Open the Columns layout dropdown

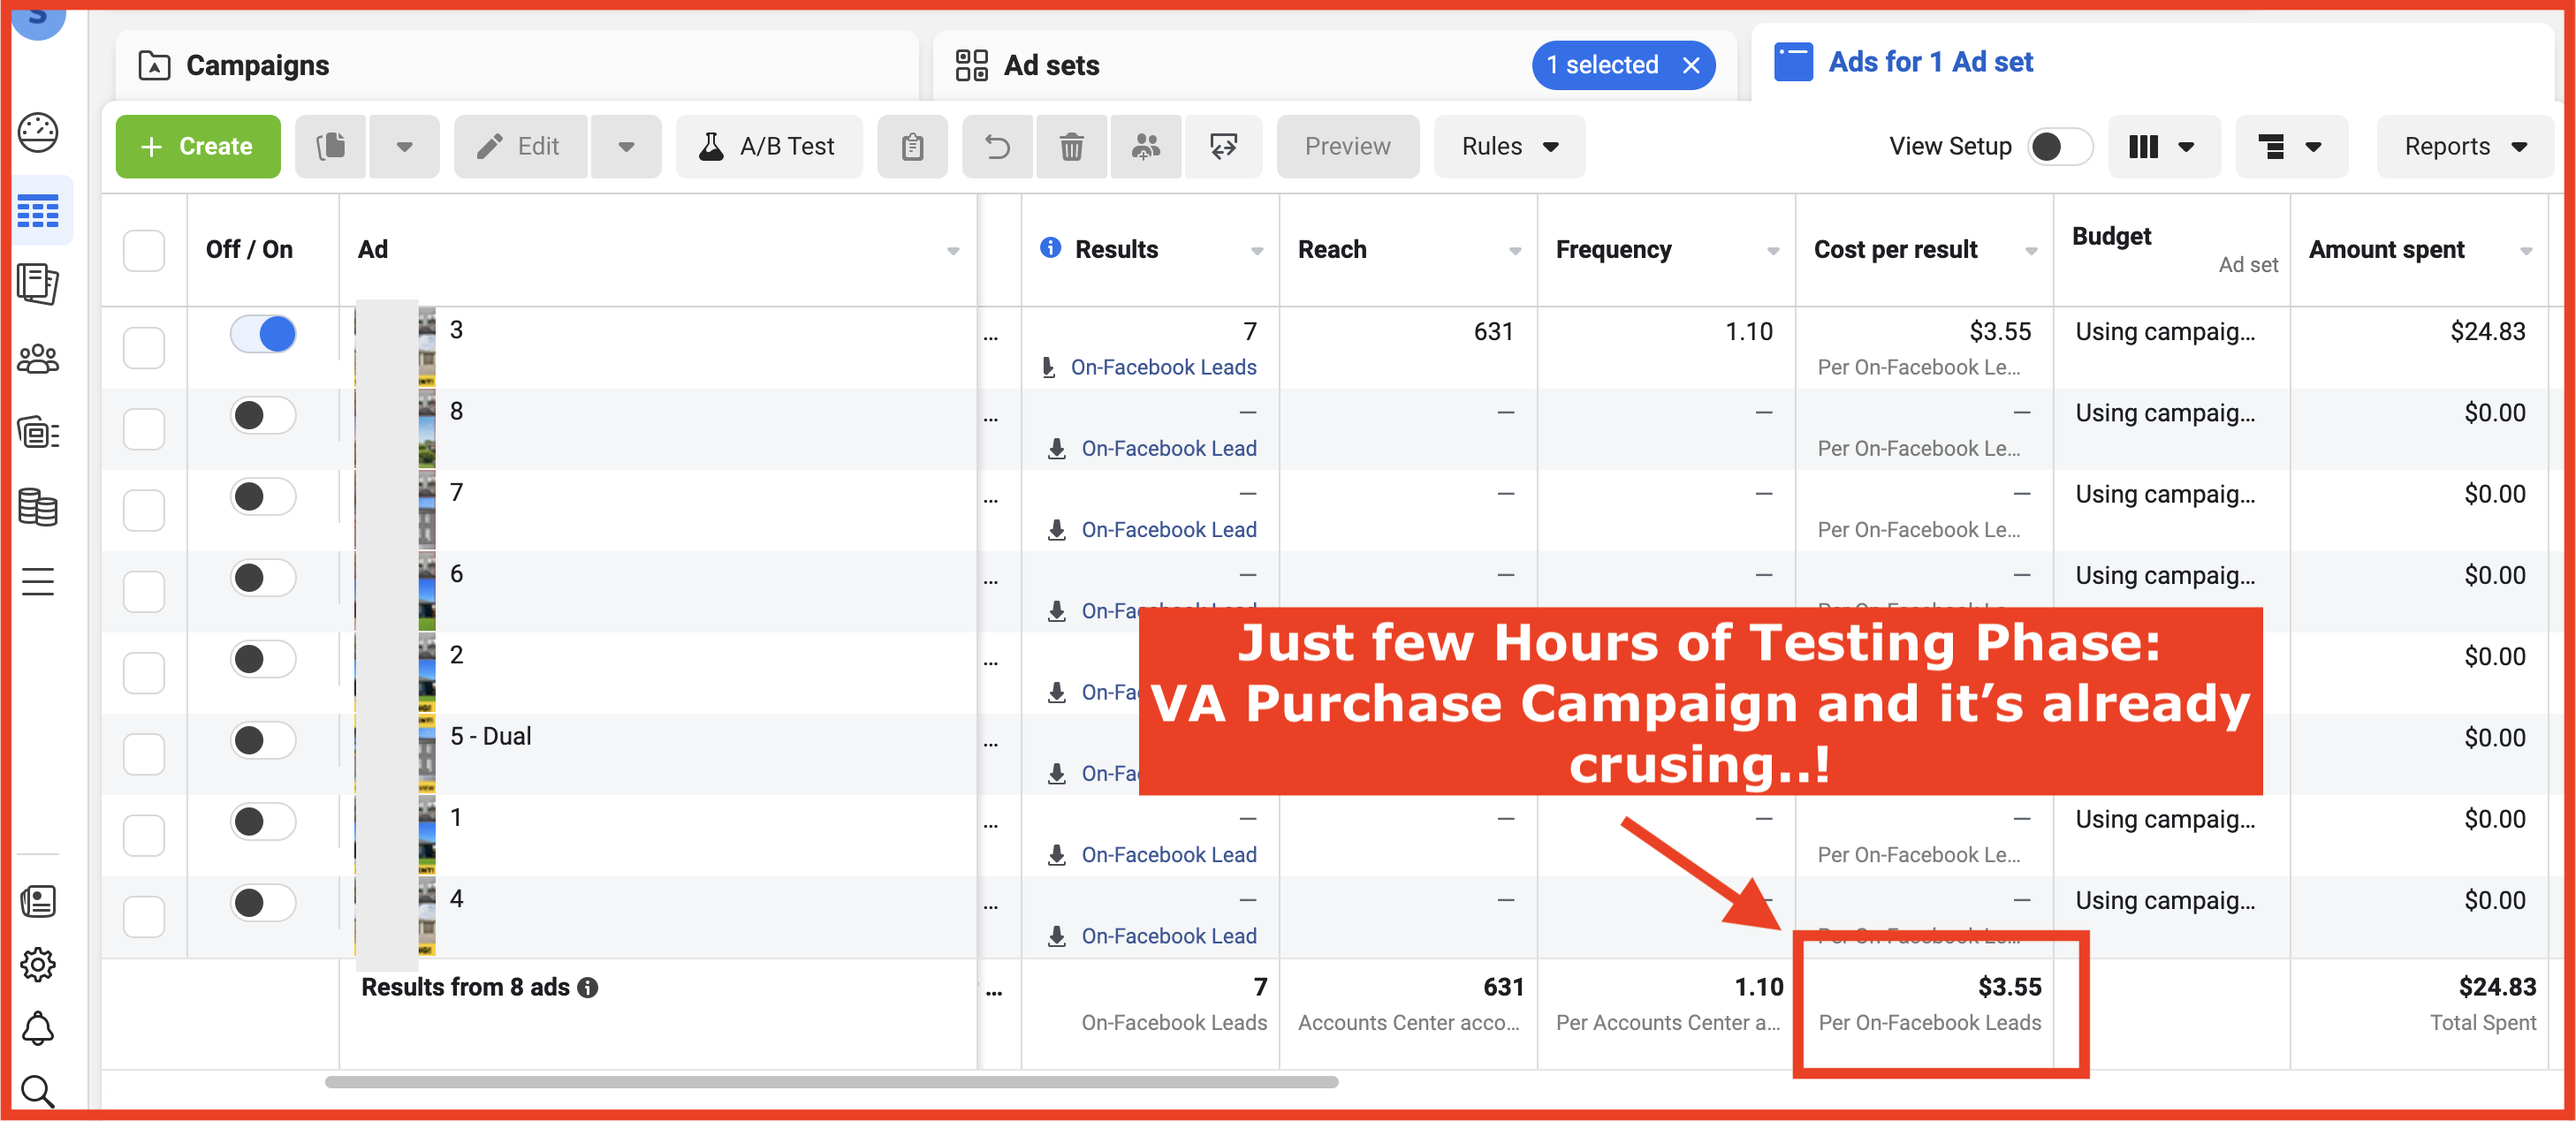click(x=2163, y=147)
